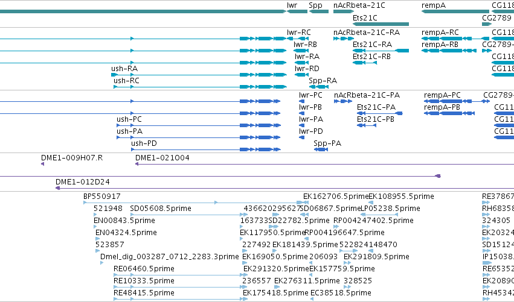514x302 pixels.
Task: Click the 328525 EST label
Action: click(x=358, y=281)
